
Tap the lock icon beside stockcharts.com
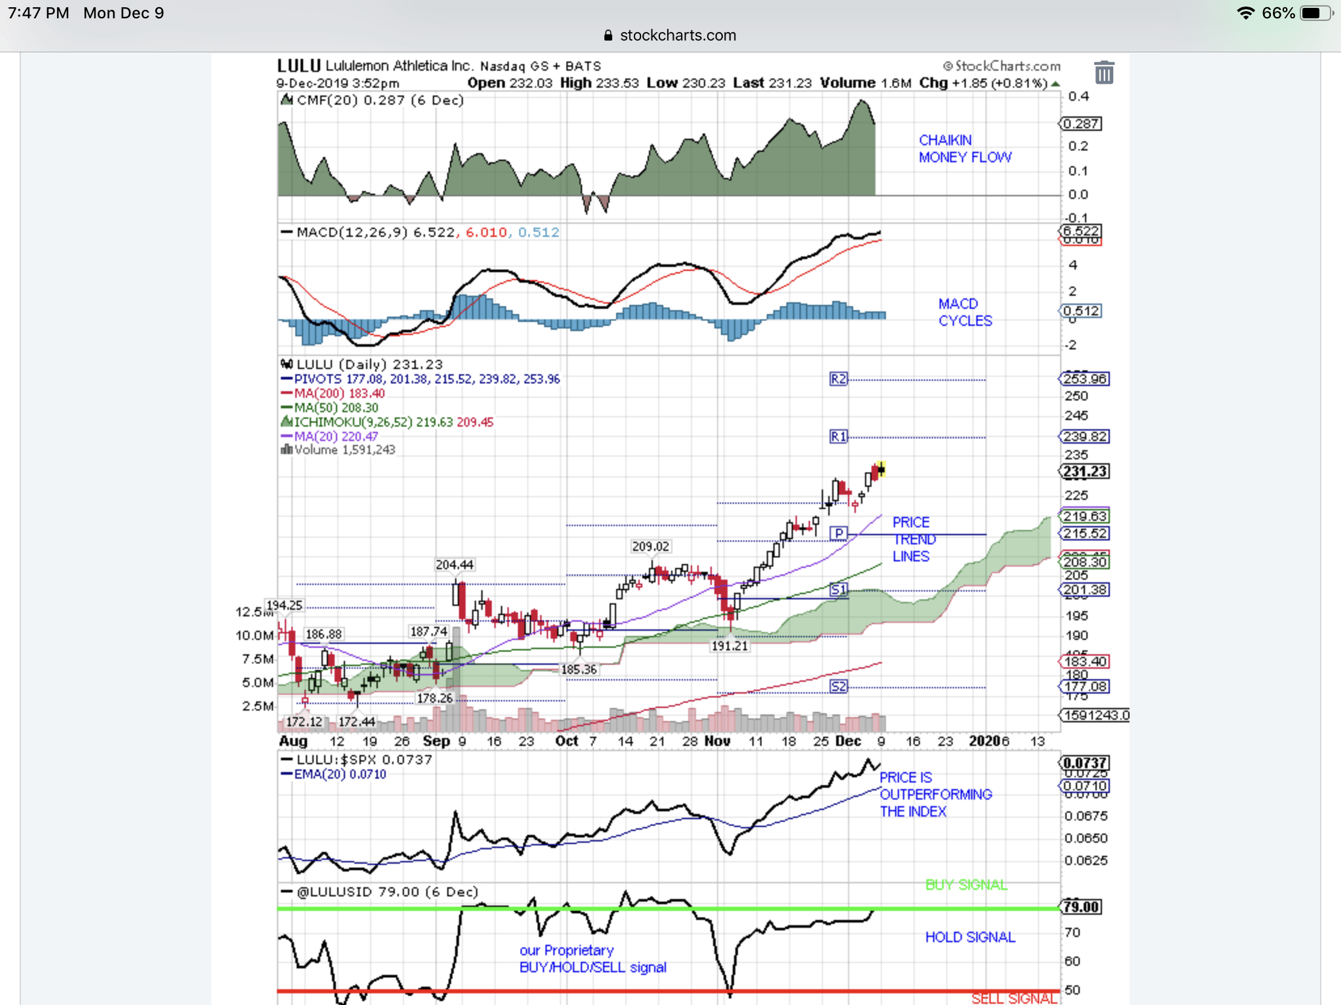tap(608, 35)
